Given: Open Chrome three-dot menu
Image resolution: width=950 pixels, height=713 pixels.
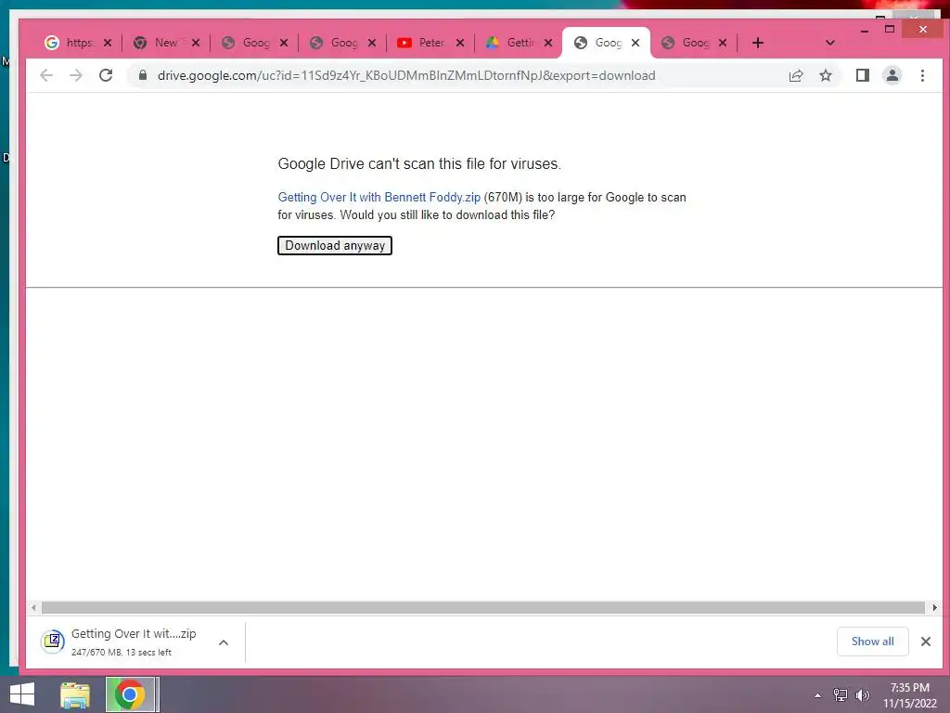Looking at the screenshot, I should pos(923,75).
